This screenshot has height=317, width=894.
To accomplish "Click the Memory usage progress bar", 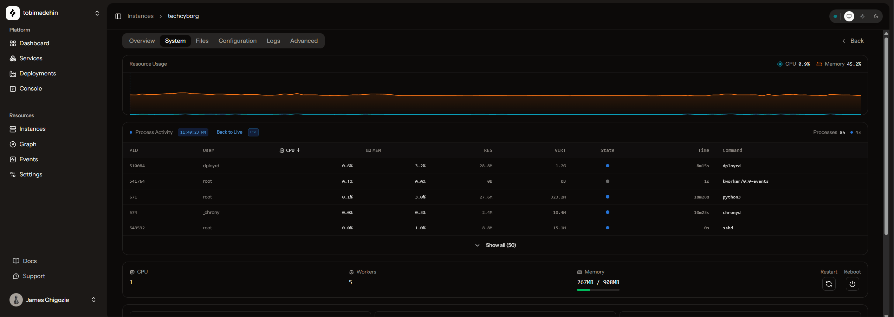I will (598, 290).
